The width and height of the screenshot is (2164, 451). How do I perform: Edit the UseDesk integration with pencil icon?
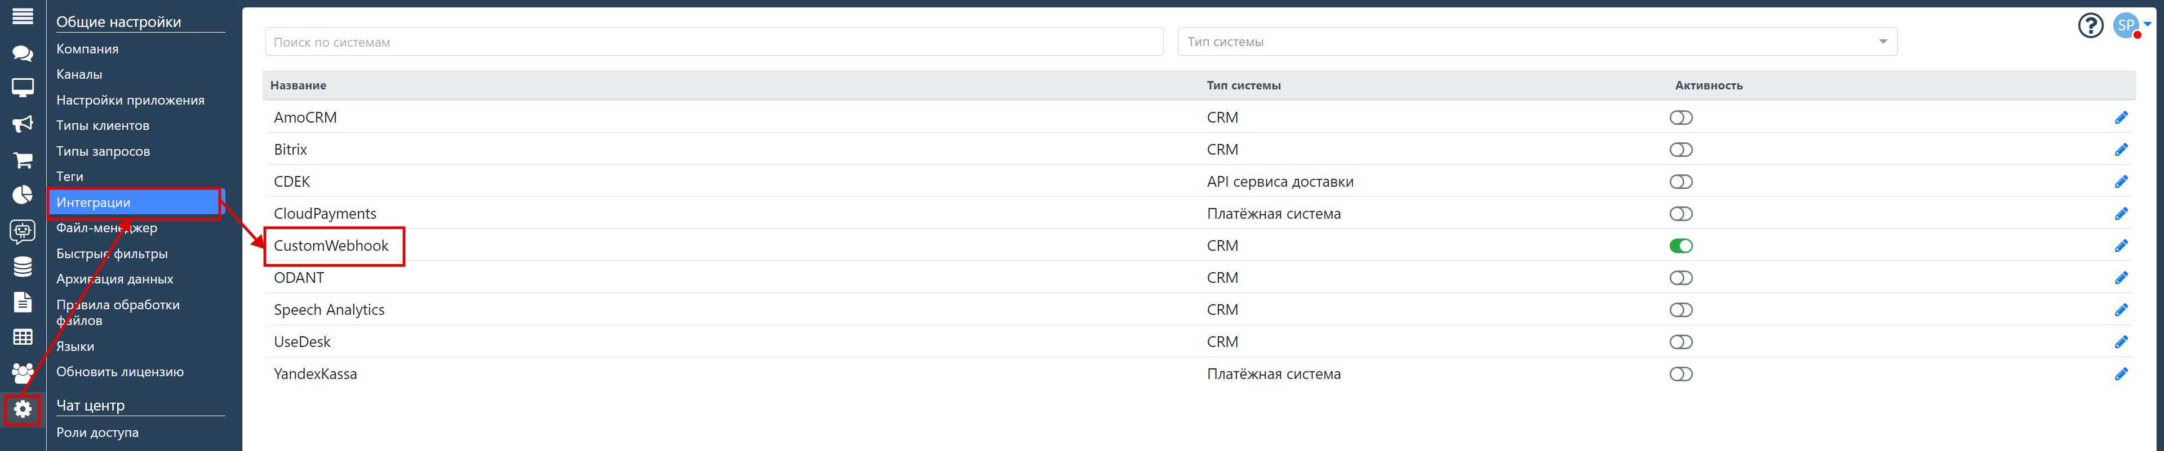point(2121,342)
